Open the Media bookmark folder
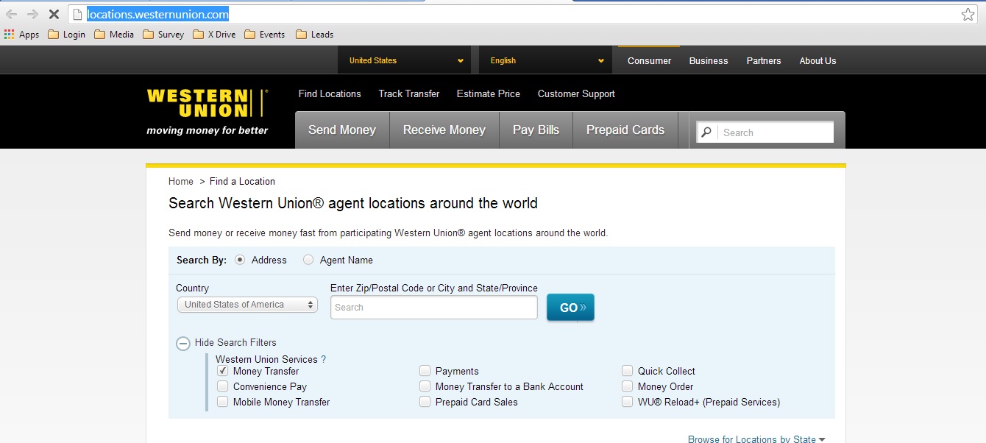The width and height of the screenshot is (986, 443). click(114, 35)
